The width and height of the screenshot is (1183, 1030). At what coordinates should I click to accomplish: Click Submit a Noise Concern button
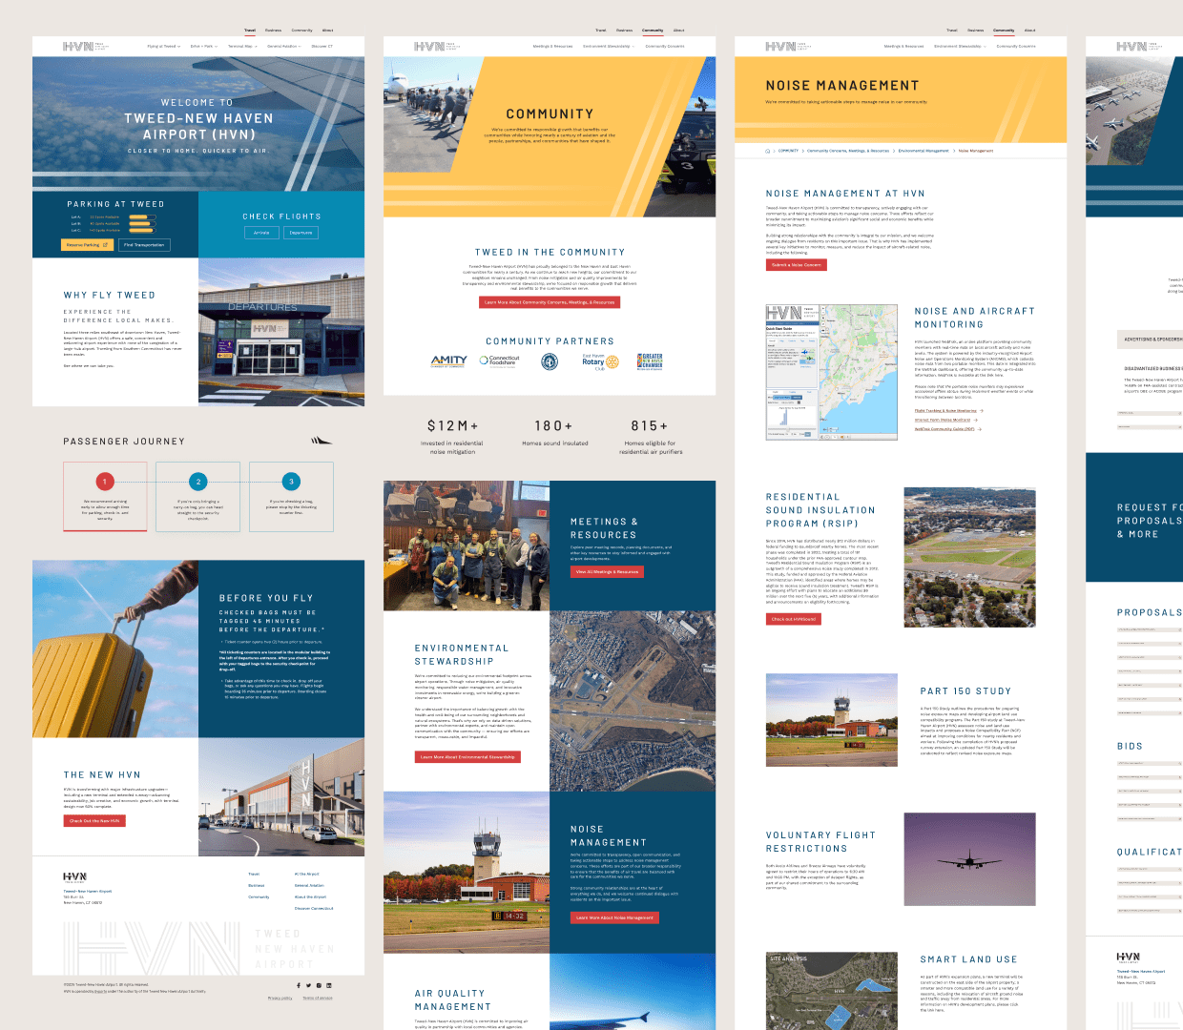(796, 265)
